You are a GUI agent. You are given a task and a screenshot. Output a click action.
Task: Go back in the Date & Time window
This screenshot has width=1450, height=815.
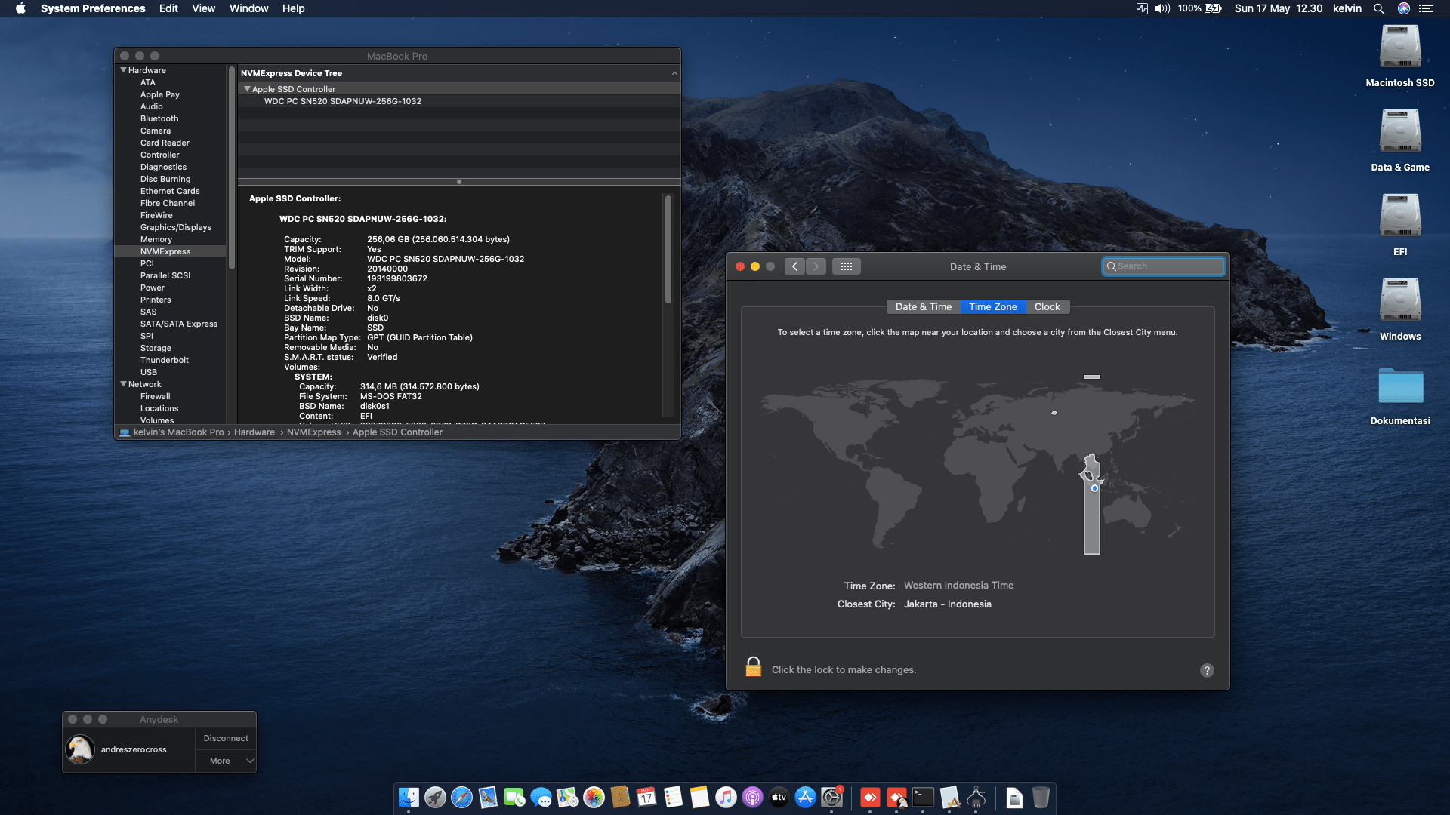click(x=794, y=266)
